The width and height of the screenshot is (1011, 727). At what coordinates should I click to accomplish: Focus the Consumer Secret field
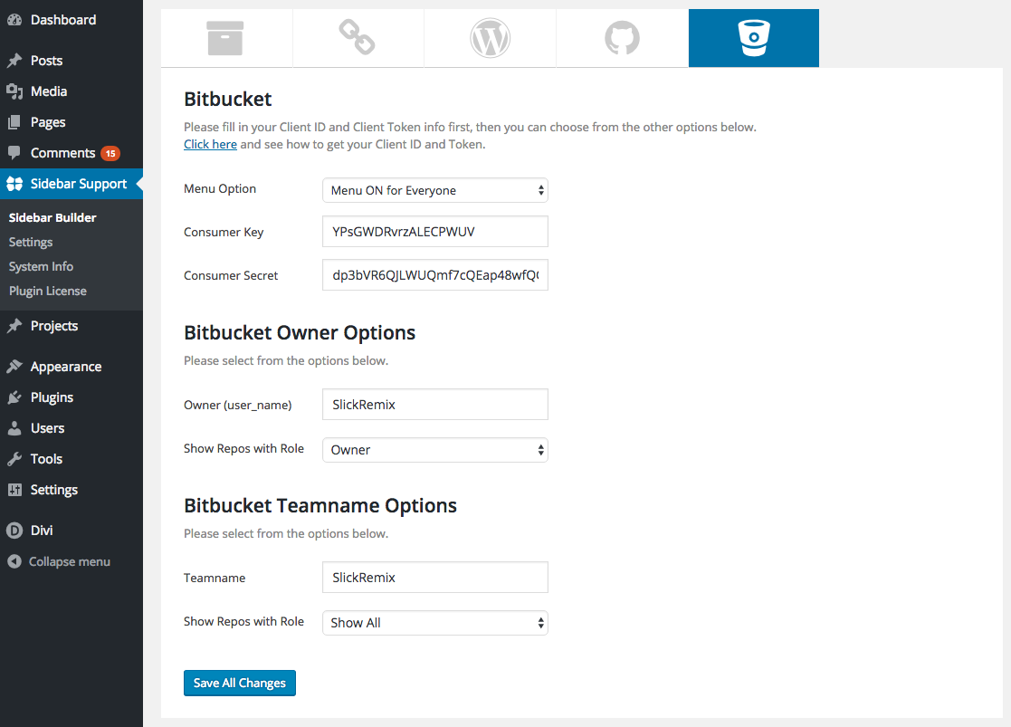[x=435, y=275]
